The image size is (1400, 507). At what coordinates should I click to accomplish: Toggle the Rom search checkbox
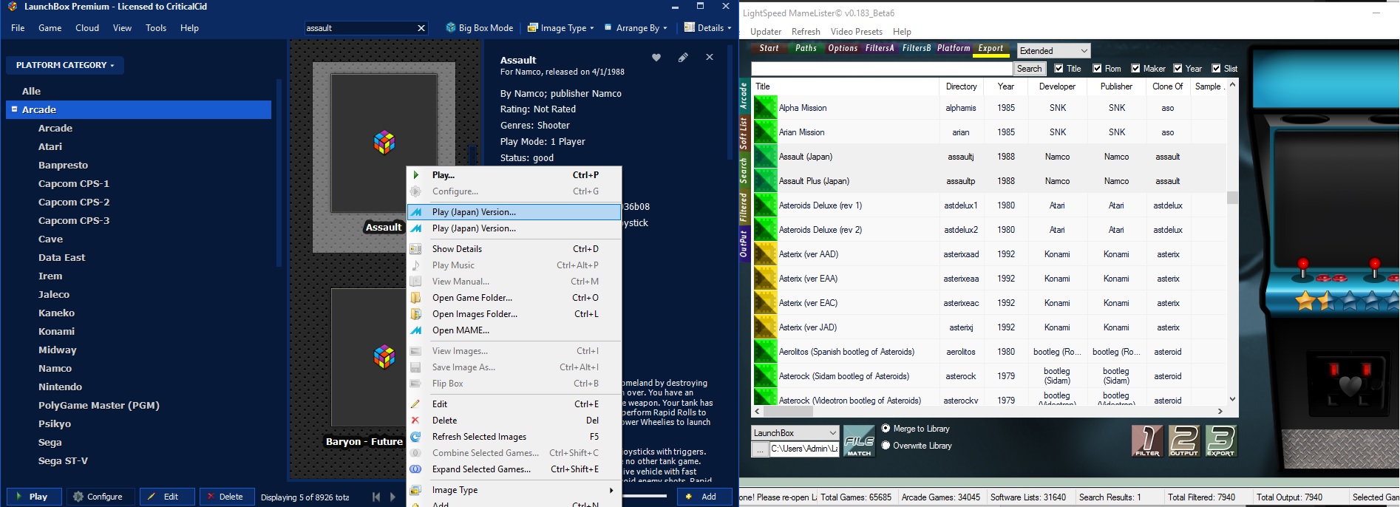[1098, 69]
